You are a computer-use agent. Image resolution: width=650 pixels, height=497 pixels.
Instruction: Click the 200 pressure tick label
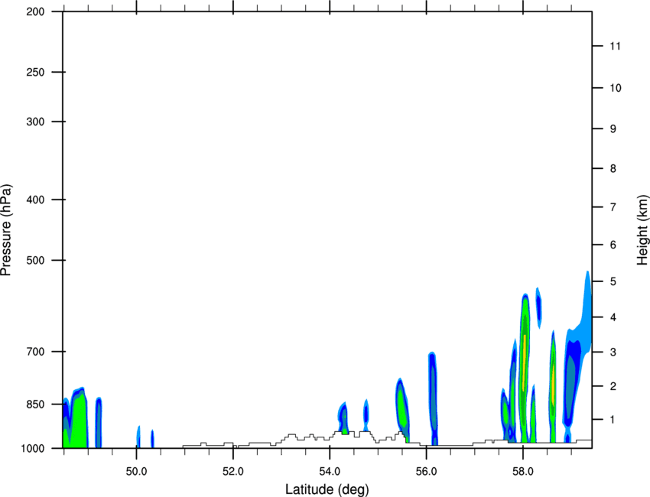[35, 11]
